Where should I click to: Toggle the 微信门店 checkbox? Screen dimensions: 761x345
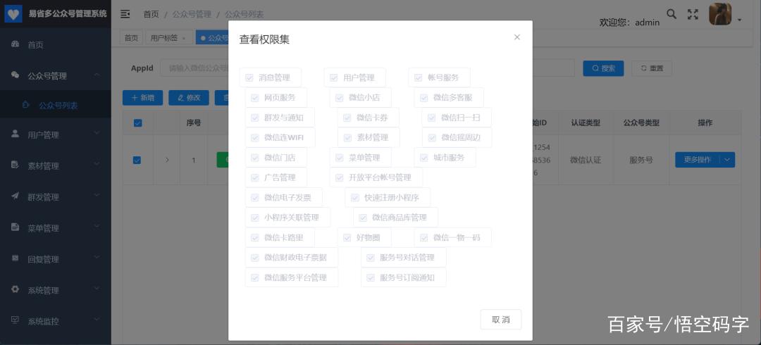point(255,158)
